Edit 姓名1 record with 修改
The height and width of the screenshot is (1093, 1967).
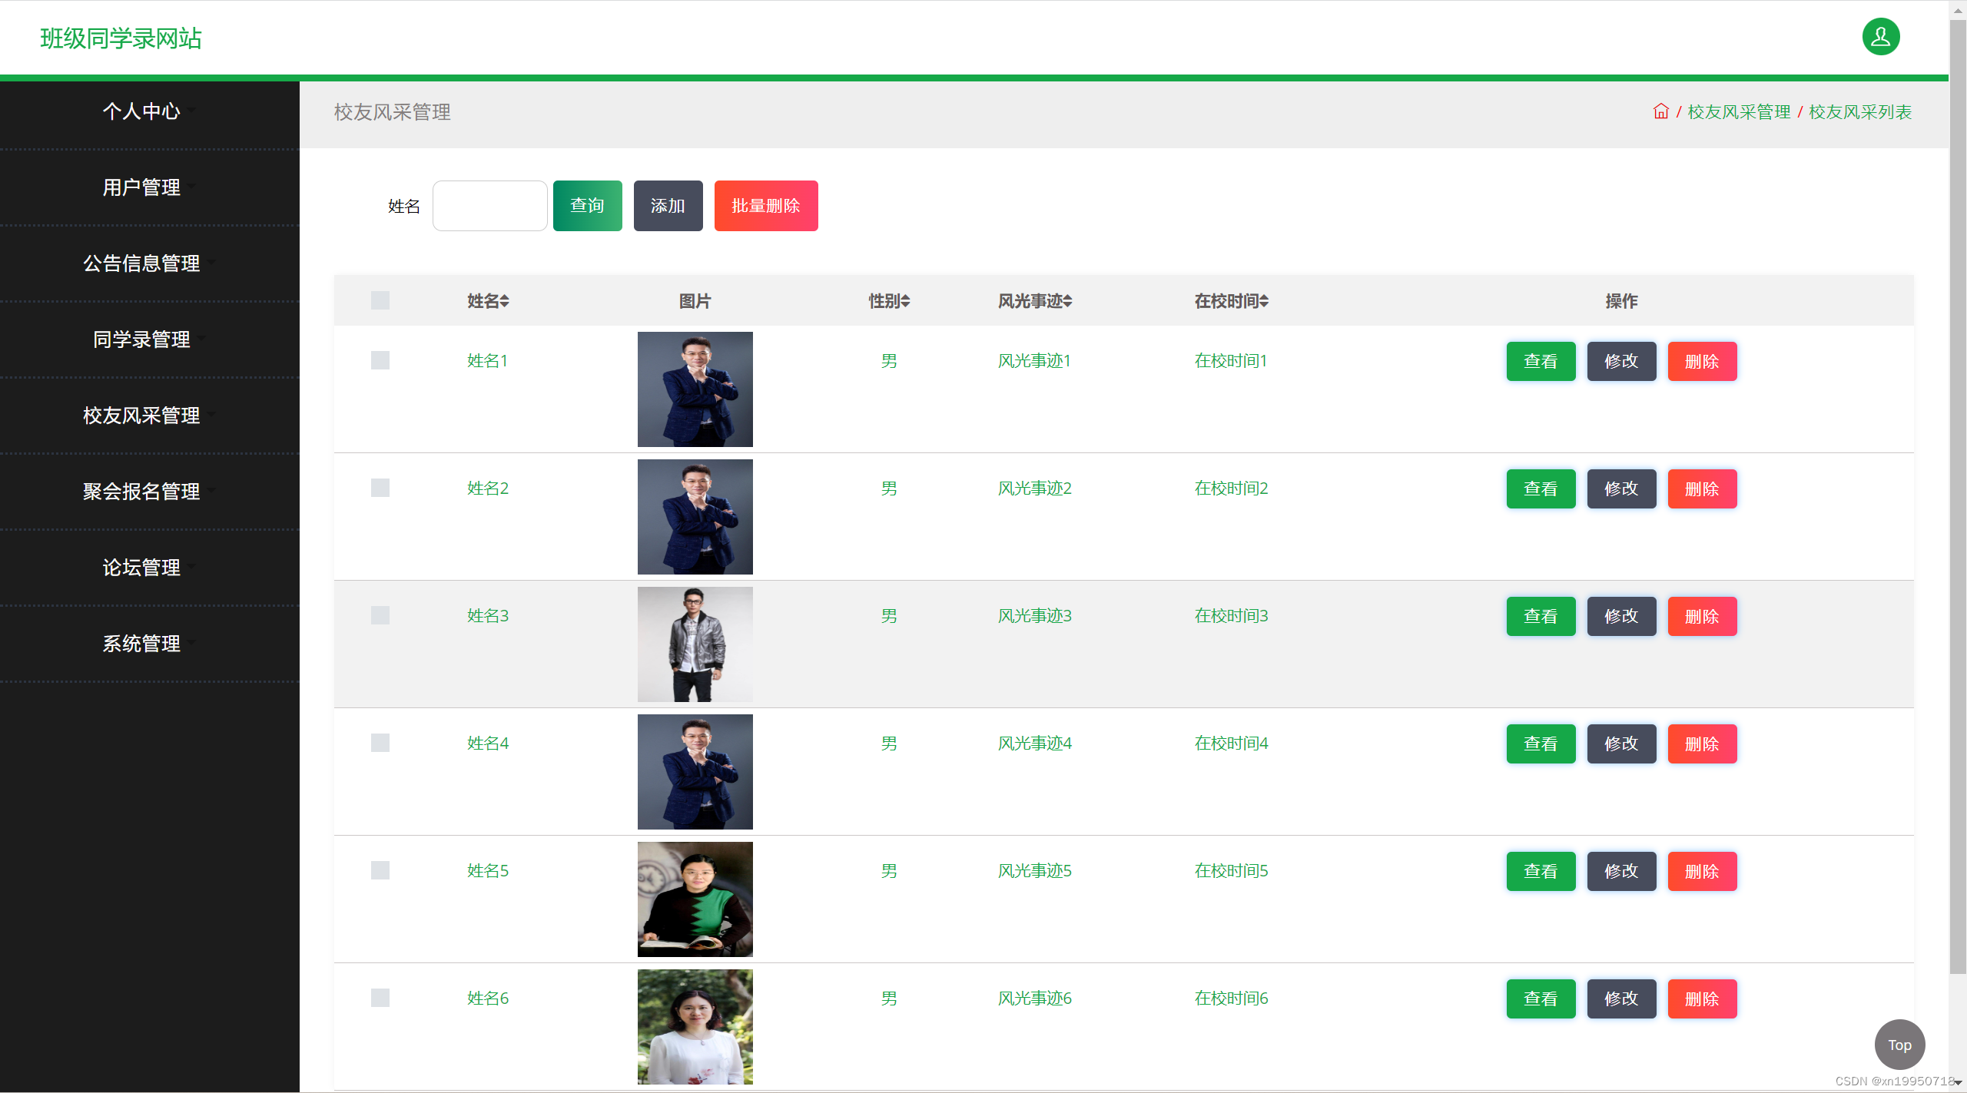point(1621,361)
